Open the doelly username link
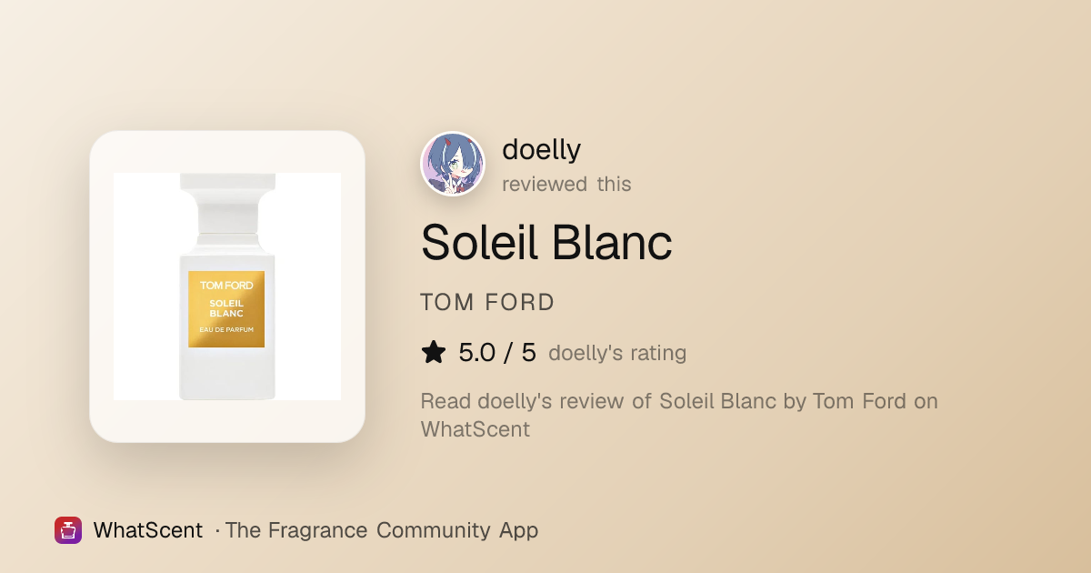 [541, 149]
